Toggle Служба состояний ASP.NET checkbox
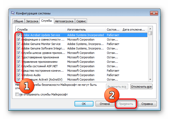Image resolution: width=169 pixels, height=119 pixels. coord(18,66)
